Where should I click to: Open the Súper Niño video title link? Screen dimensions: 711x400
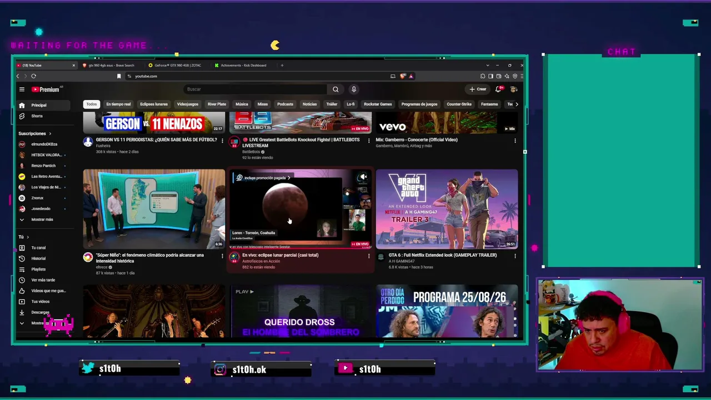(150, 258)
